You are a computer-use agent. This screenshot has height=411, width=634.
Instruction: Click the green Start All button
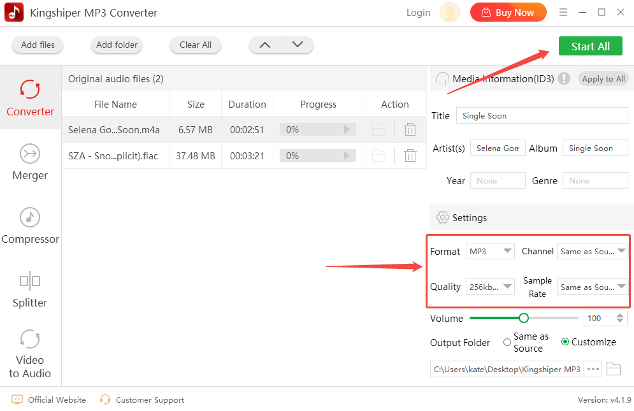590,46
